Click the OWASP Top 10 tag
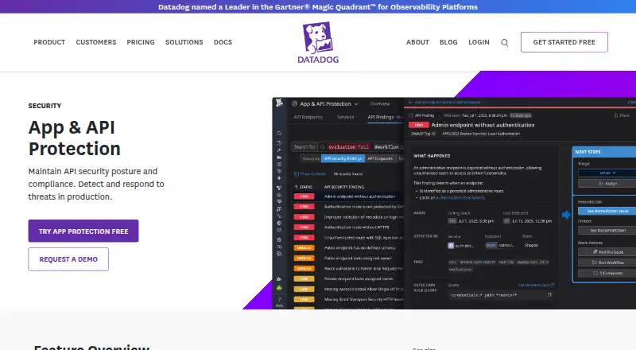This screenshot has width=636, height=350. pyautogui.click(x=423, y=134)
